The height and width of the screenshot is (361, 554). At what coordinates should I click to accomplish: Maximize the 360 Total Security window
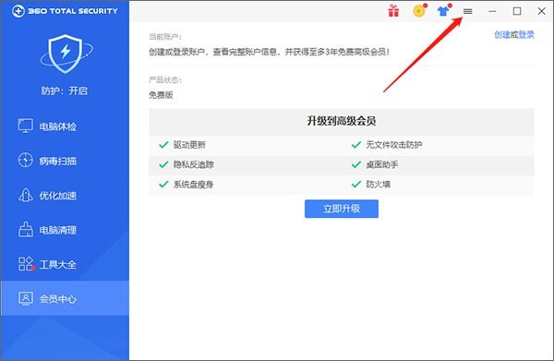517,11
